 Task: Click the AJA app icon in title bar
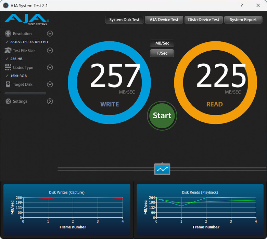[x=6, y=5]
